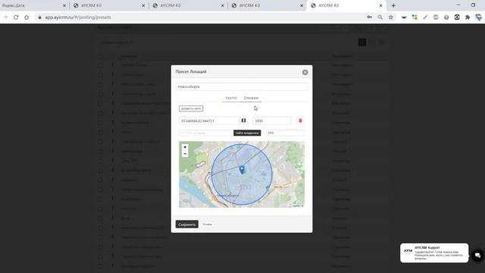Click the site lock icon
Viewport: 485px width, 273px height.
[x=39, y=17]
